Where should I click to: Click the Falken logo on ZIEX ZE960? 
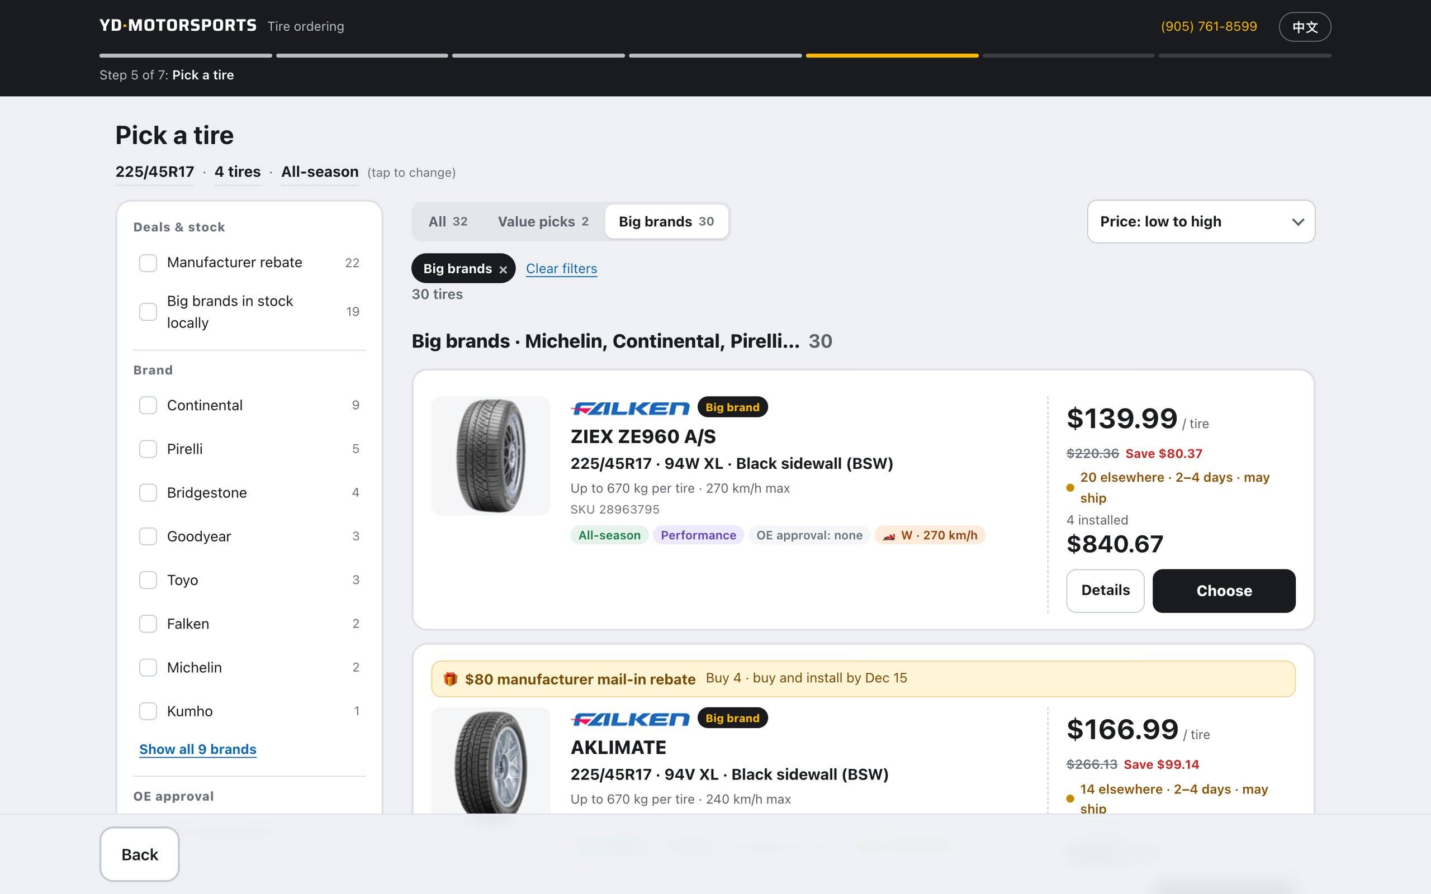pyautogui.click(x=630, y=408)
